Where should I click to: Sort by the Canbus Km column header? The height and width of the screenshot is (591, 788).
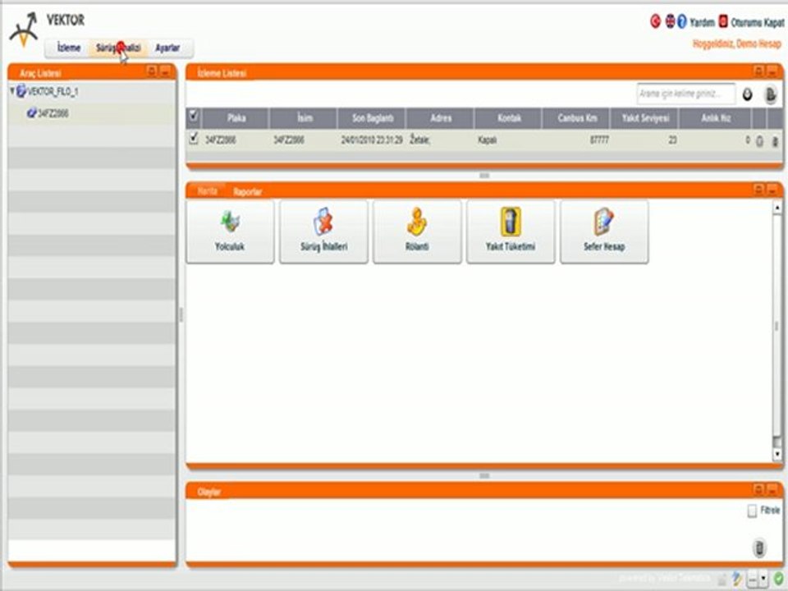click(x=577, y=118)
